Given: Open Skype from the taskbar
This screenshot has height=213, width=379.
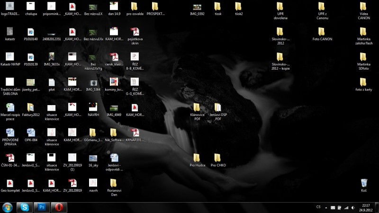Looking at the screenshot, I should [x=24, y=207].
